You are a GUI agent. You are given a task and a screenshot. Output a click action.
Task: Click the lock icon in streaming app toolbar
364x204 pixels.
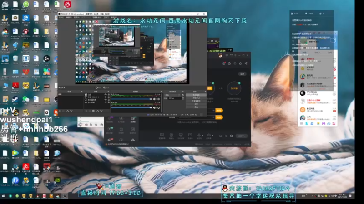229,63
